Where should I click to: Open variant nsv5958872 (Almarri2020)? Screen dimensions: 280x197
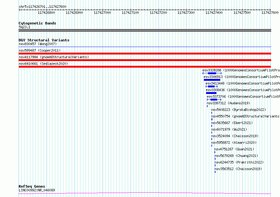(234, 143)
